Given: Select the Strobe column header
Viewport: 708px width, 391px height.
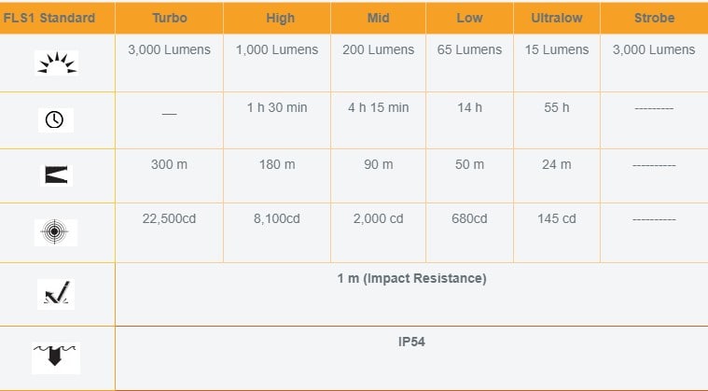Looking at the screenshot, I should [x=654, y=18].
